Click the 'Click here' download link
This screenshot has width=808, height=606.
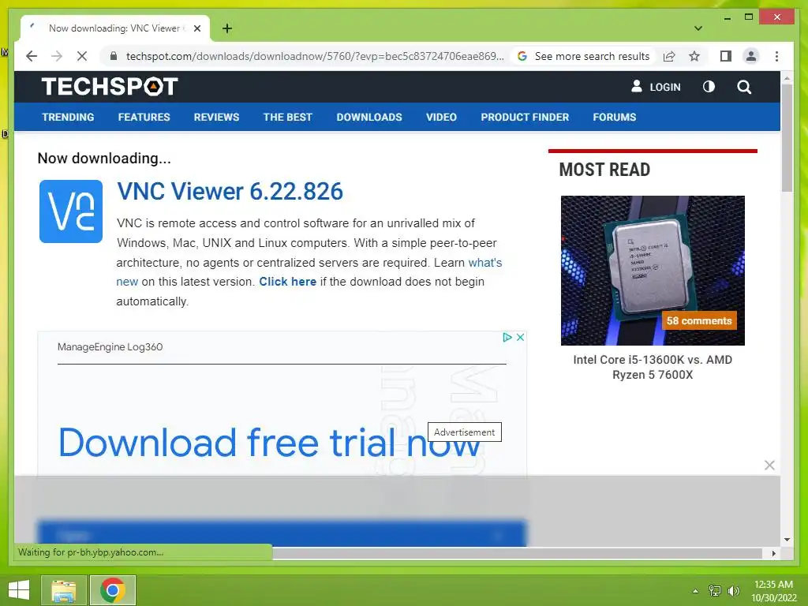click(x=287, y=282)
